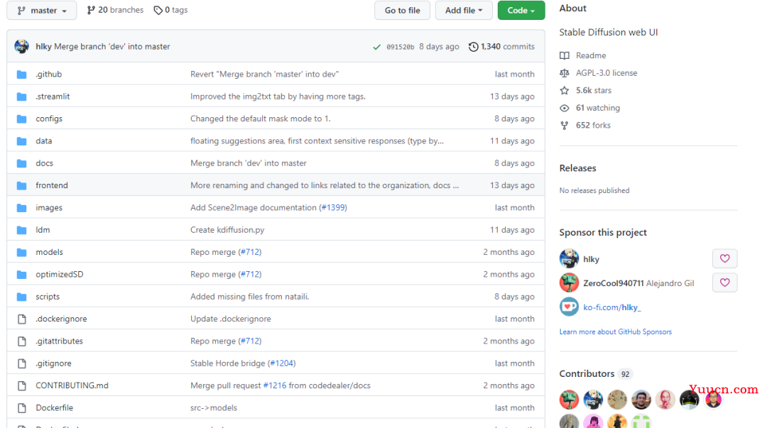Click hlky sponsor avatar
767x428 pixels.
[x=569, y=258]
